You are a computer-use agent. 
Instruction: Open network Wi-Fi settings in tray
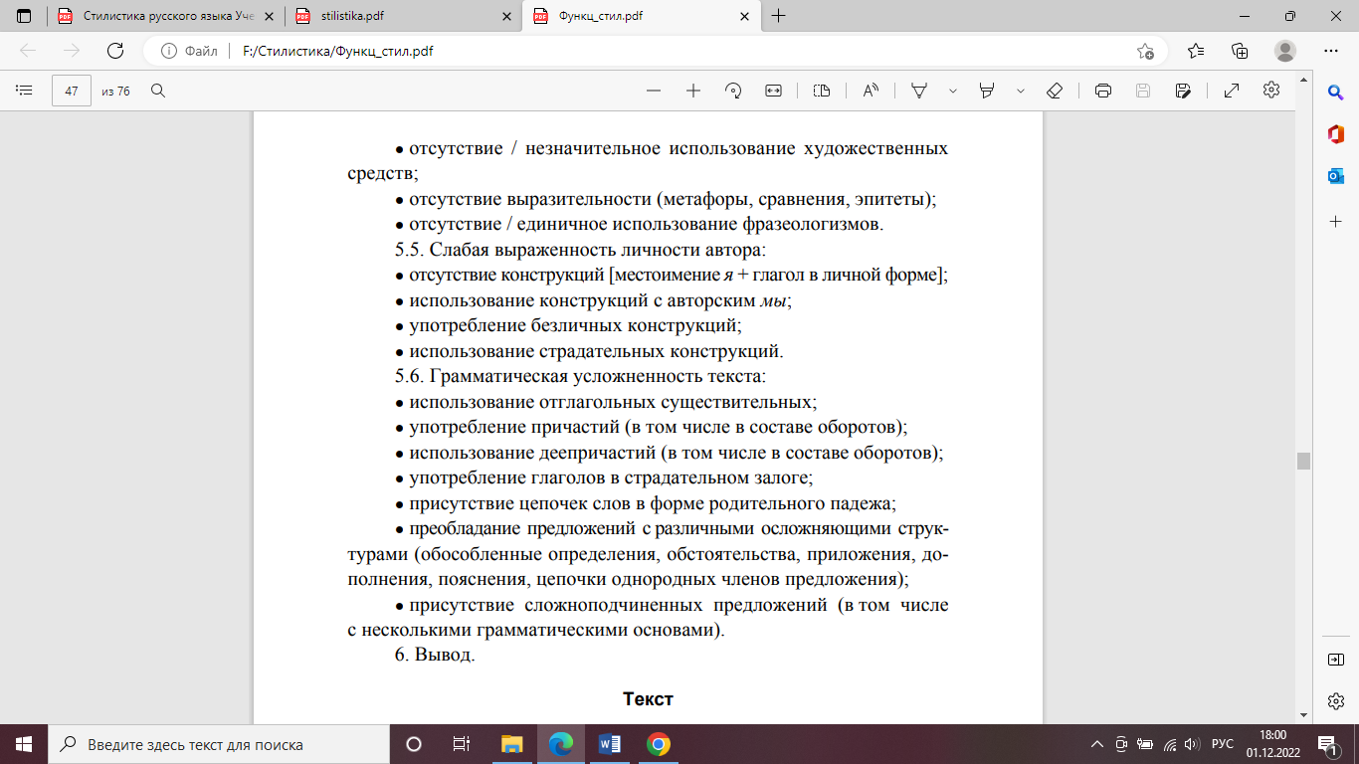1170,744
